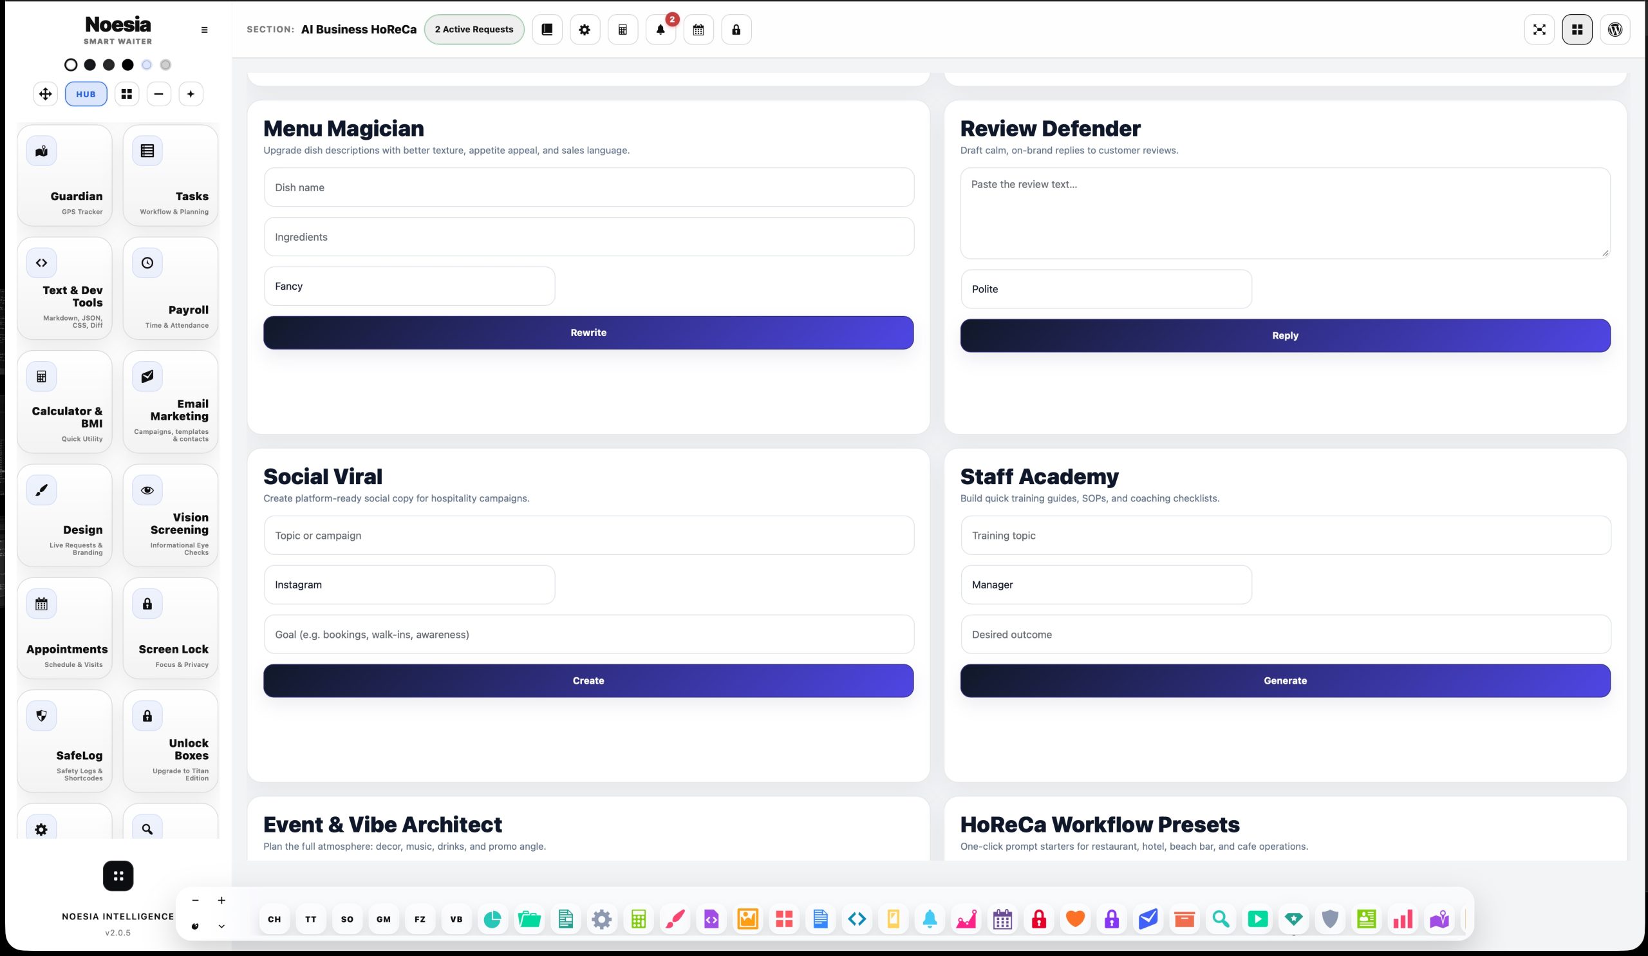Open the Instagram platform dropdown
Viewport: 1648px width, 956px height.
pos(409,585)
